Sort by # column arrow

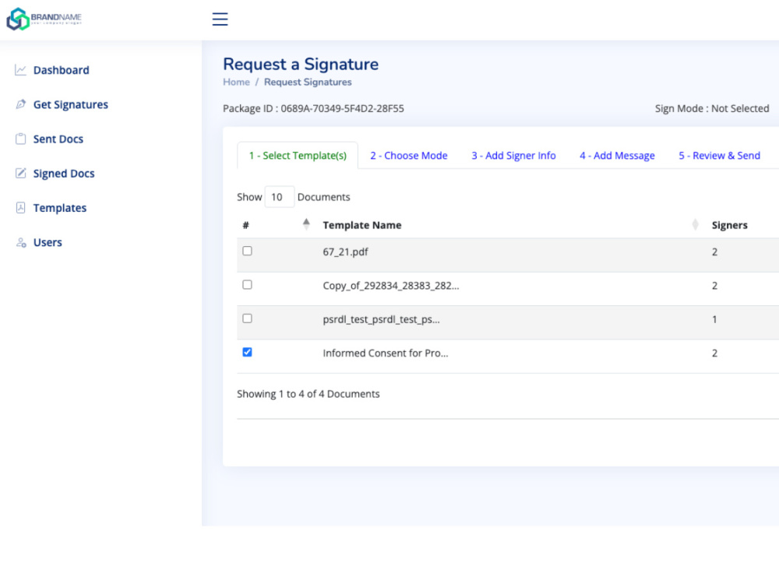click(x=306, y=224)
